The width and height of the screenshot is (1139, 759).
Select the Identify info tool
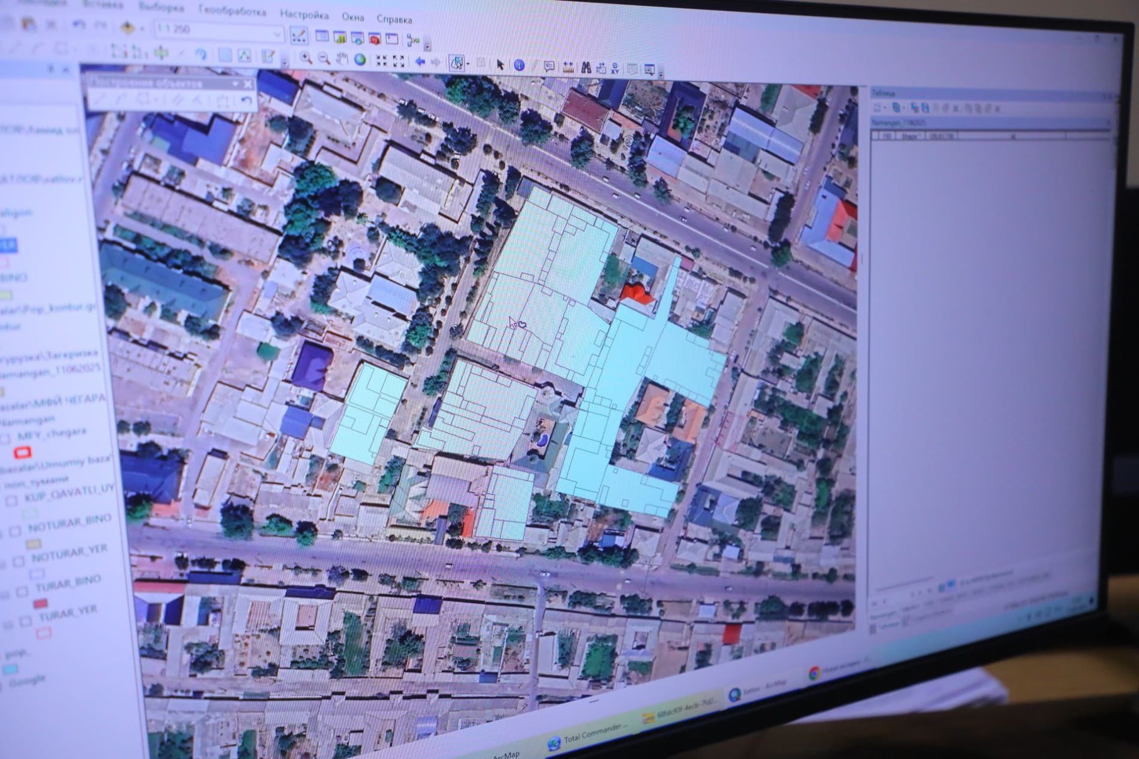point(519,65)
